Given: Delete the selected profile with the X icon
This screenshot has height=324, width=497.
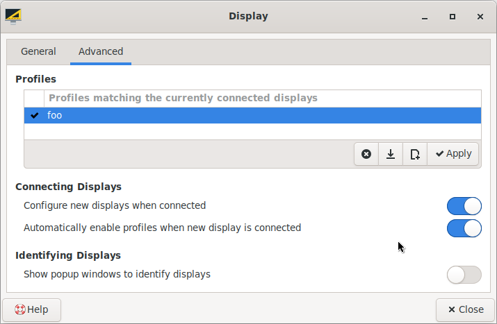Looking at the screenshot, I should pos(366,154).
